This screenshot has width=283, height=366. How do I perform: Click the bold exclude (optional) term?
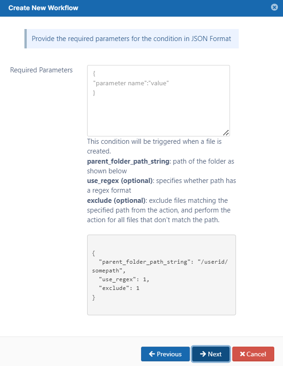[x=117, y=201]
